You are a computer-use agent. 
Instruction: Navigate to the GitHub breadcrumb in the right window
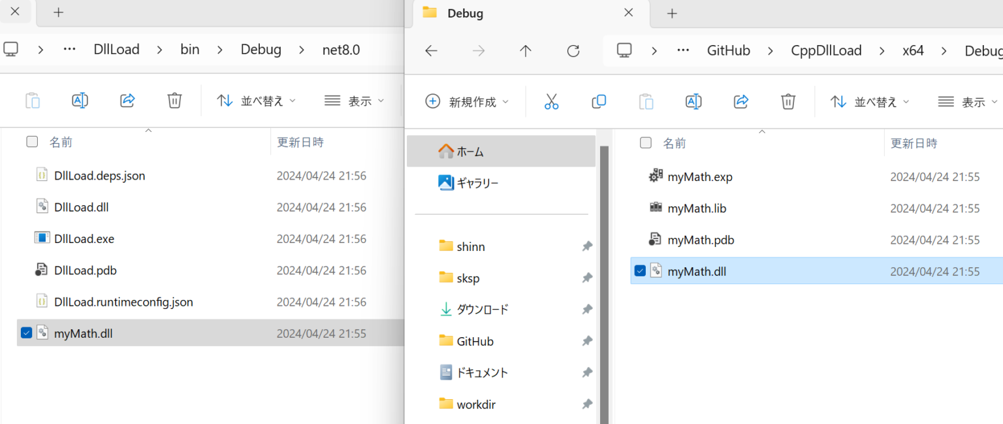click(x=728, y=50)
